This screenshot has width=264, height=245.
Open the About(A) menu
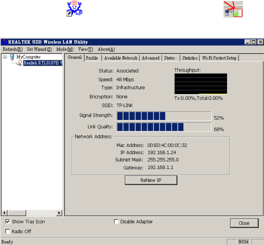tap(106, 49)
